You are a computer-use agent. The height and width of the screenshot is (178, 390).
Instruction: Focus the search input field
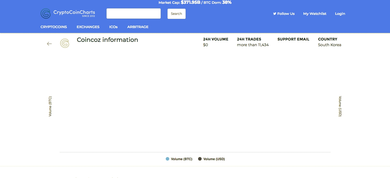click(x=134, y=14)
